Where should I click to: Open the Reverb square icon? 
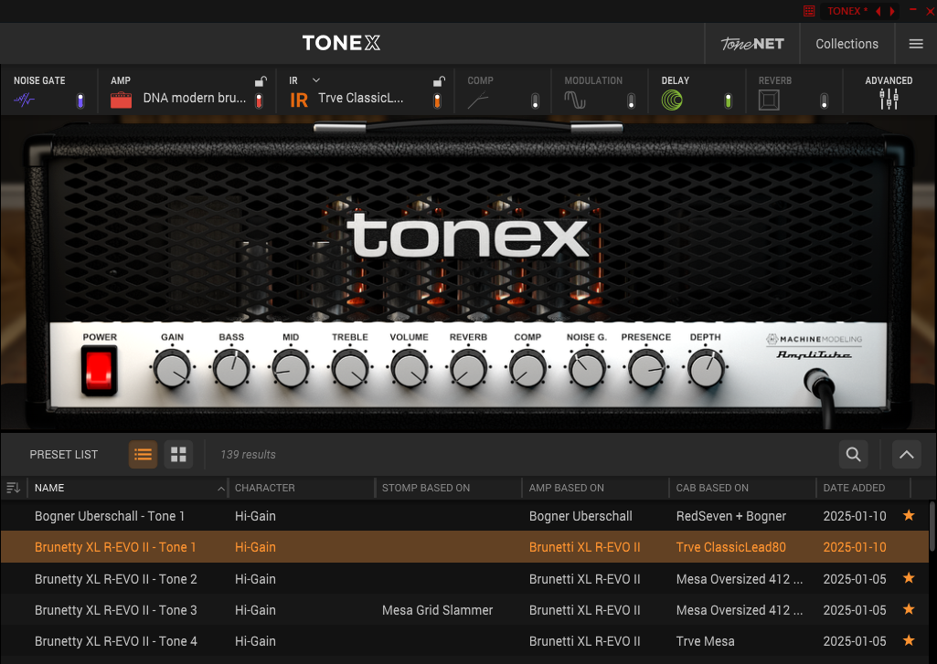(x=769, y=100)
